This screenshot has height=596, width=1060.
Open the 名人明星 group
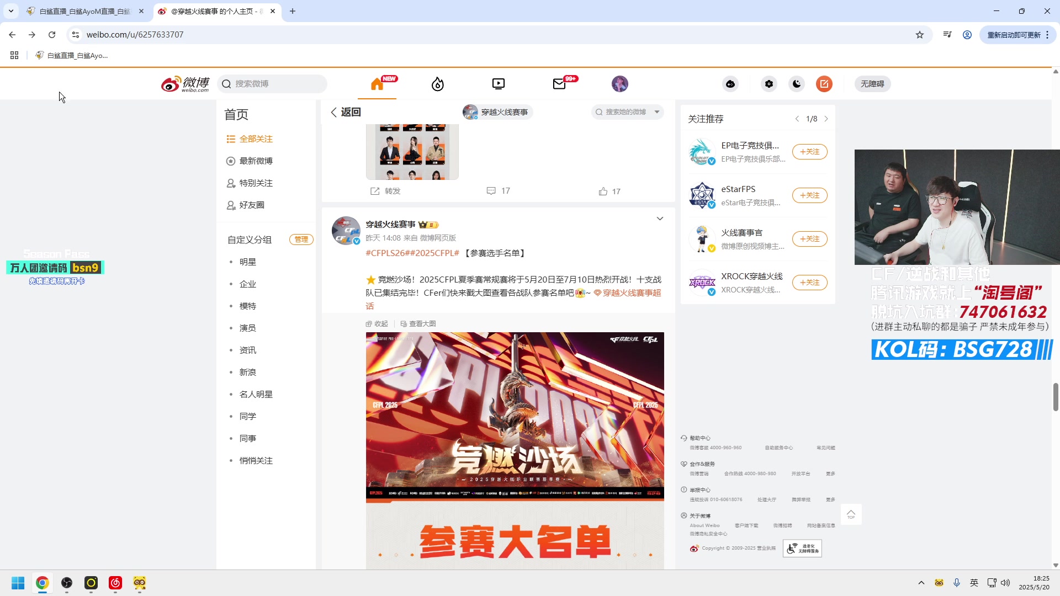[x=256, y=395]
